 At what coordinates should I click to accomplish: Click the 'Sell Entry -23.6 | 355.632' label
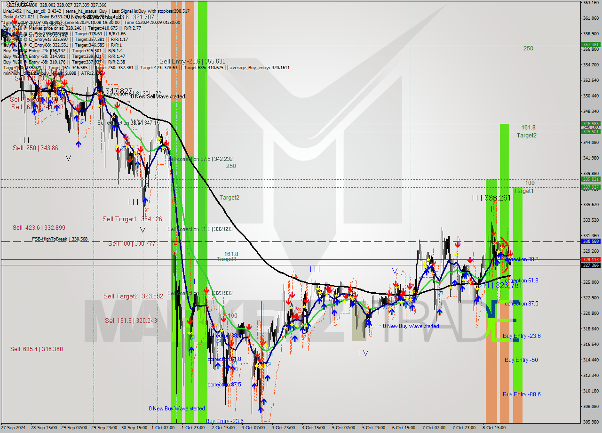tap(192, 61)
